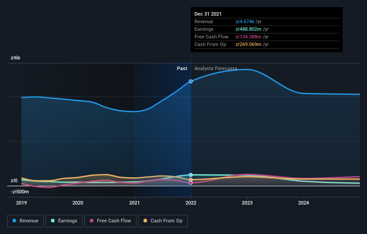This screenshot has width=367, height=234.
Task: Click the zł269.069m cash from op value
Action: tap(249, 44)
